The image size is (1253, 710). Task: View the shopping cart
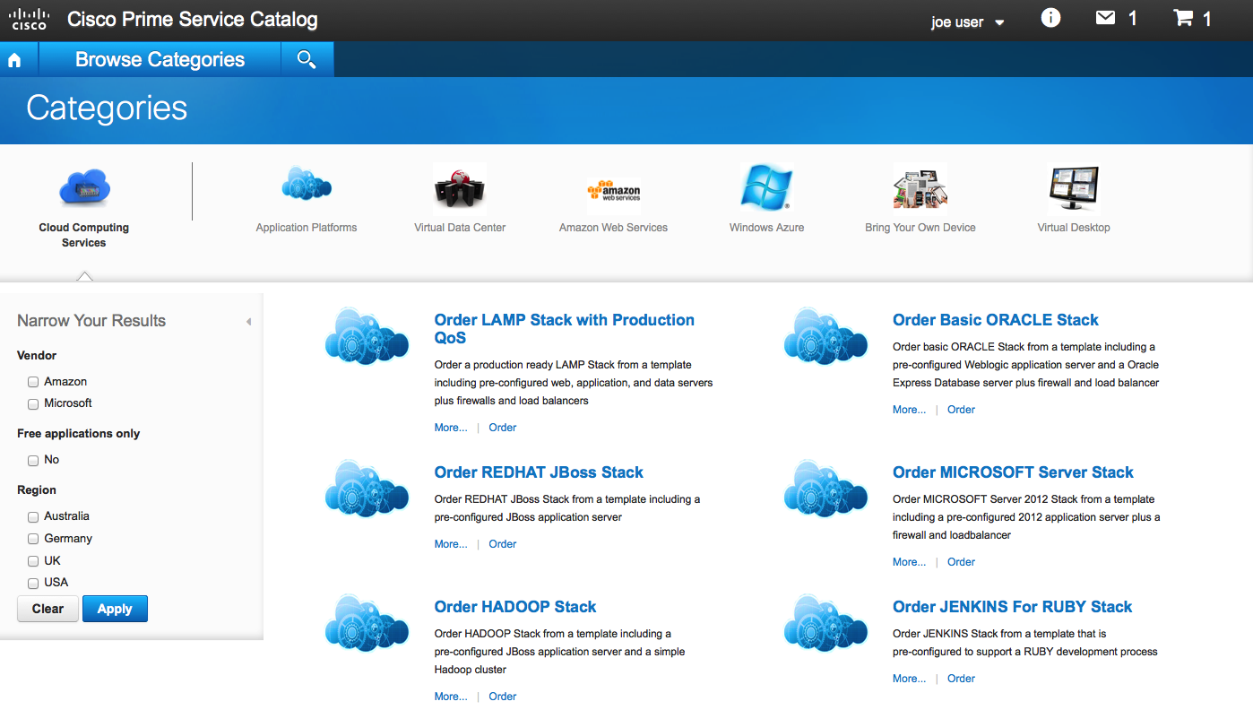tap(1181, 18)
